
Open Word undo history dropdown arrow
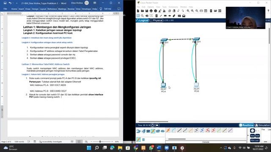click(13, 3)
